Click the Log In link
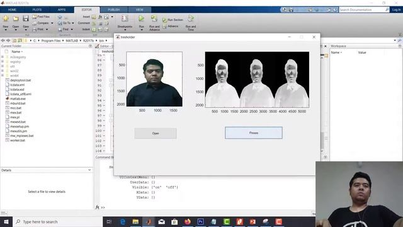This screenshot has height=227, width=403. click(396, 10)
